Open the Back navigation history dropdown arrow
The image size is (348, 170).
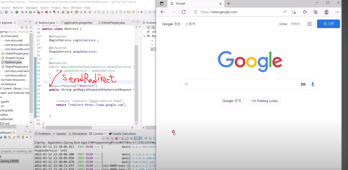(x=141, y=12)
